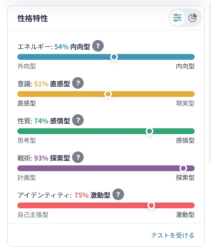
Task: Select the 思考型 label under green bar
Action: click(26, 140)
